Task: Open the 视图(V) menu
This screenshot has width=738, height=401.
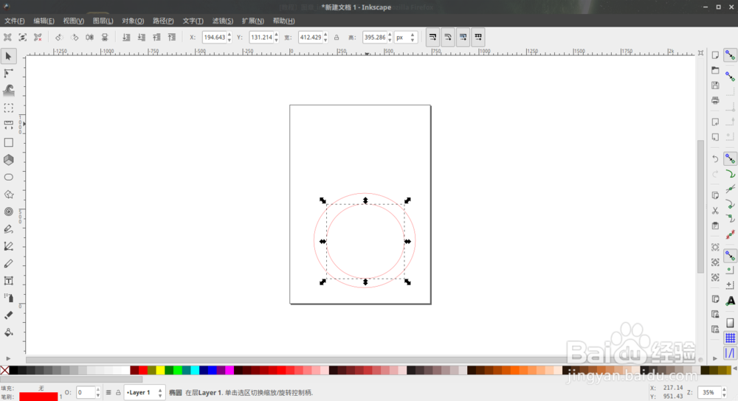Action: 73,21
